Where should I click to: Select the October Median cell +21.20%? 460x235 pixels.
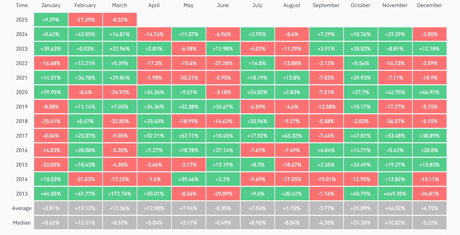(360, 223)
